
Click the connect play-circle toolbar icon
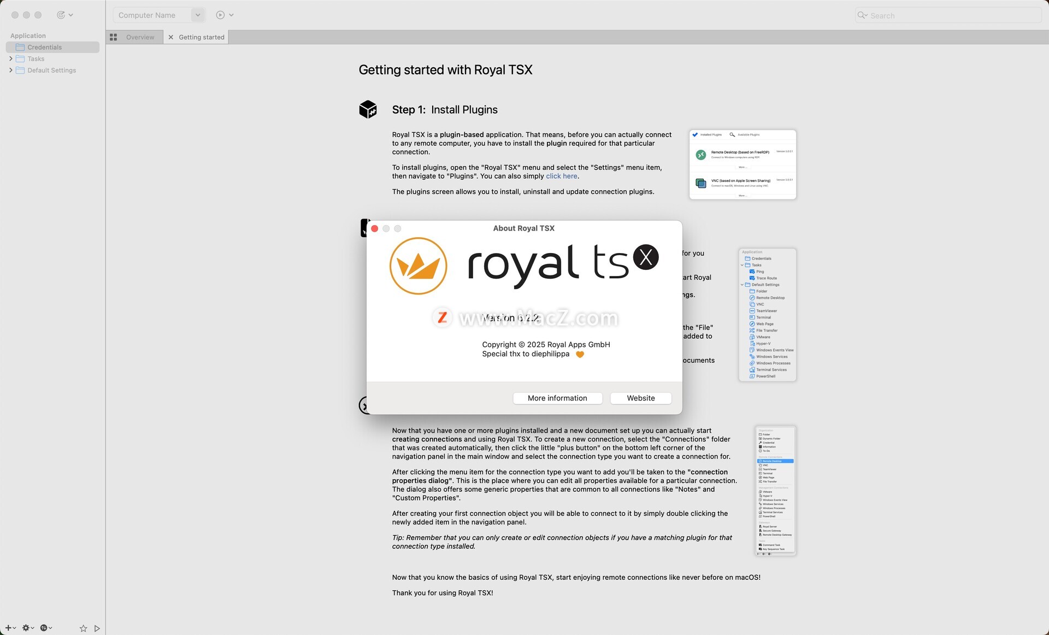(220, 15)
